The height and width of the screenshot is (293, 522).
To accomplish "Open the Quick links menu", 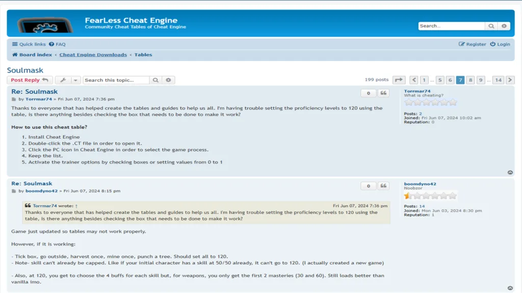I will coord(29,44).
